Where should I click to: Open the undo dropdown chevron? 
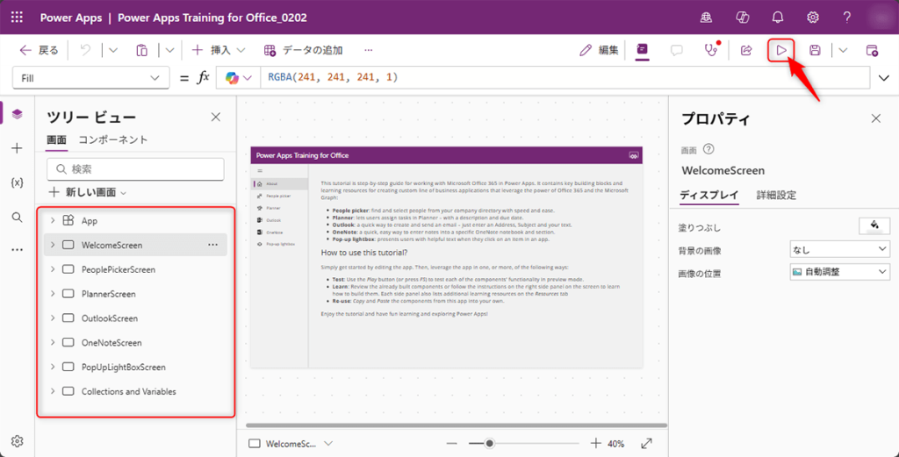point(113,50)
